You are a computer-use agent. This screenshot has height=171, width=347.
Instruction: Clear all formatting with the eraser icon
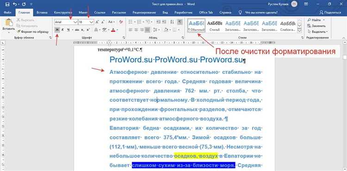[x=121, y=22]
